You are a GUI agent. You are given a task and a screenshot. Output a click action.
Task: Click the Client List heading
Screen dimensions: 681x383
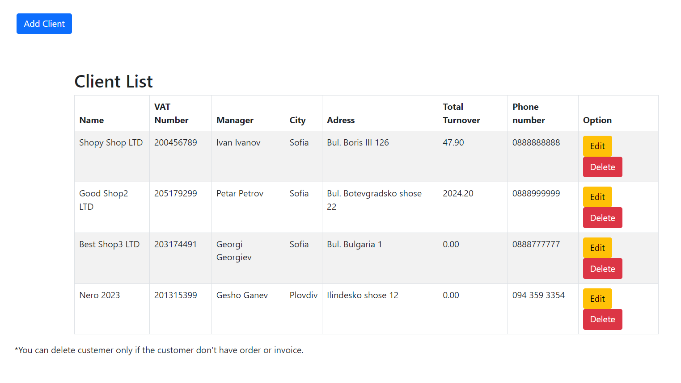click(x=114, y=82)
